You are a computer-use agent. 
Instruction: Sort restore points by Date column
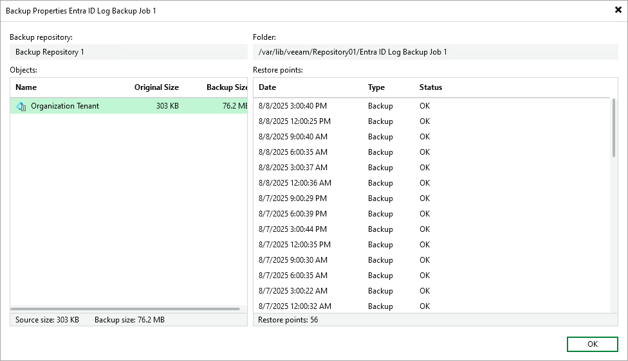[267, 87]
